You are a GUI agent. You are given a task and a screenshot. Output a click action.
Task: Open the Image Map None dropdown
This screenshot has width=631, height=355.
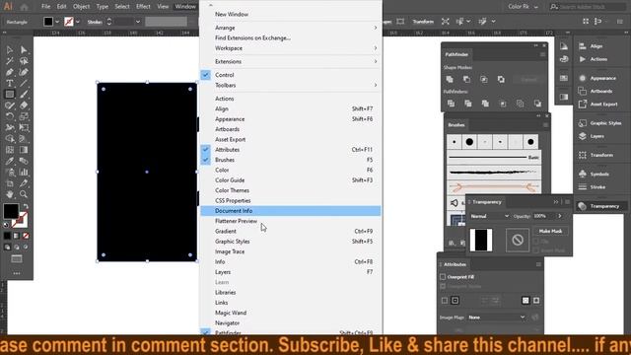point(497,318)
